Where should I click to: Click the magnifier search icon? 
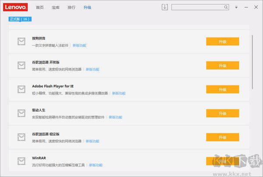[226, 7]
